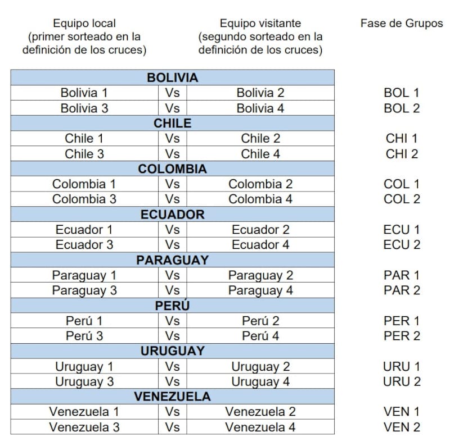The height and width of the screenshot is (446, 450).
Task: Select the Venezuela 4 cell
Action: coord(260,427)
